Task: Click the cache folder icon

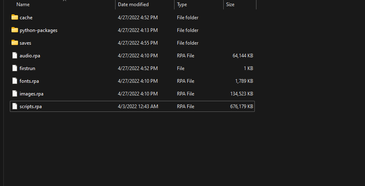Action: [x=15, y=17]
